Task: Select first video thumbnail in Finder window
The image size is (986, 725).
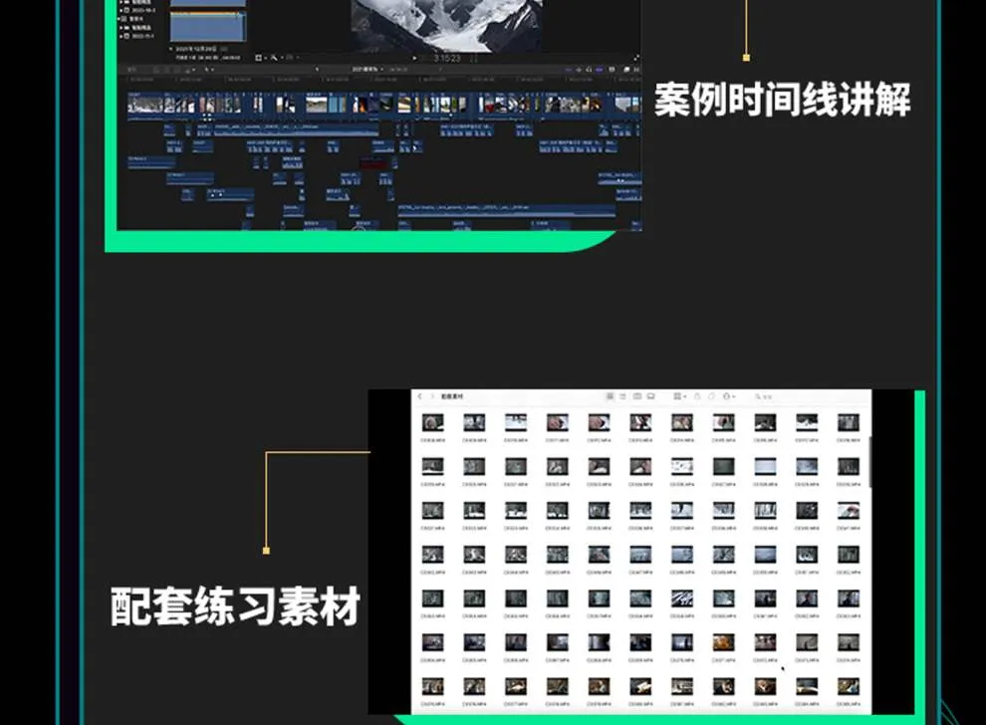Action: point(432,422)
